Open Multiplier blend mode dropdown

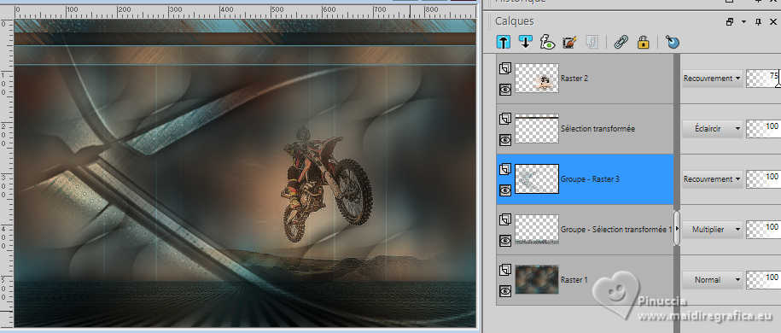[712, 230]
